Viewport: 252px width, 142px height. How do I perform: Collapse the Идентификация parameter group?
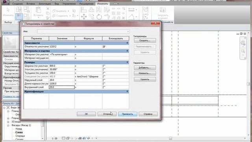coord(127,92)
